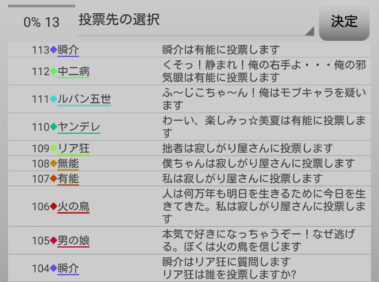Click the green diamond icon beside 中二病
Viewport: 379px width, 282px height.
tap(53, 71)
